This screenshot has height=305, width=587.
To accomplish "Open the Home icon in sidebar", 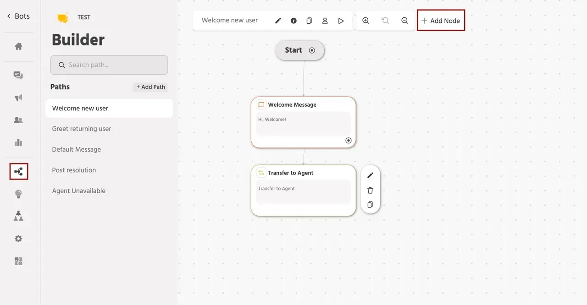I will click(x=18, y=46).
